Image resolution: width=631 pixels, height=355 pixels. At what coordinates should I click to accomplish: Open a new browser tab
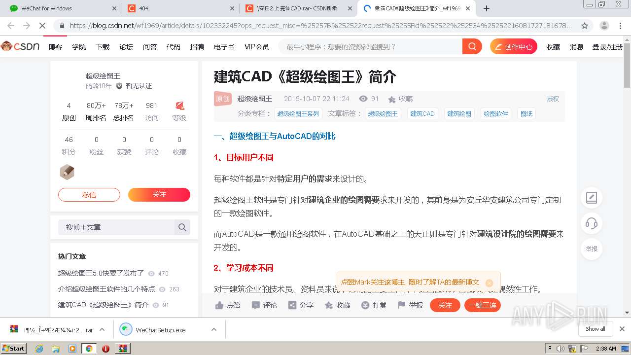coord(487,8)
